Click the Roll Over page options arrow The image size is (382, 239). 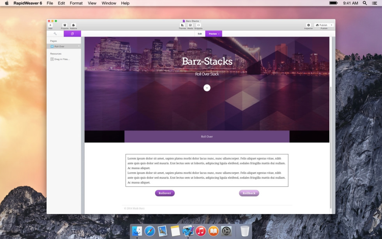coord(79,46)
